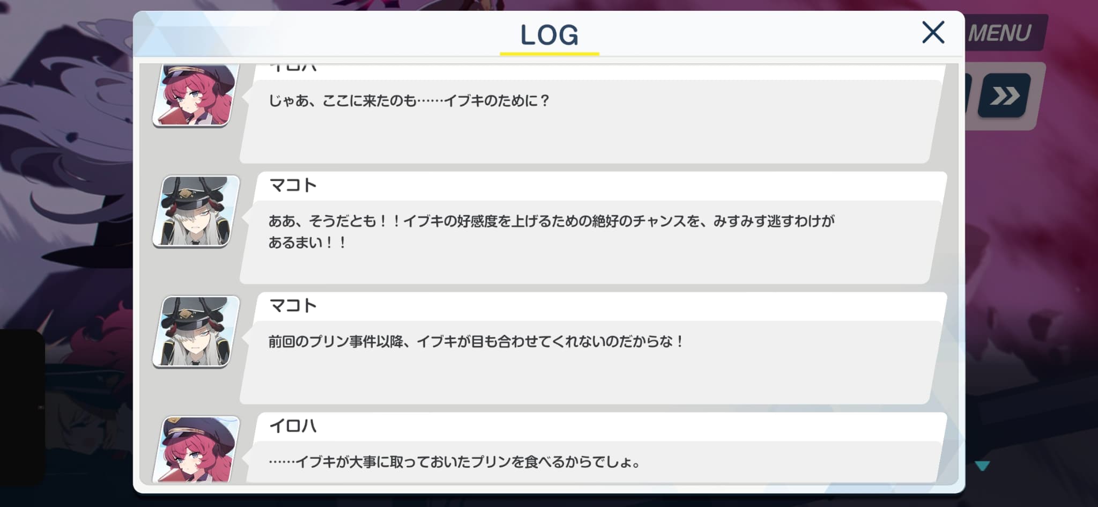Screen dimensions: 1098x507
Task: Click Makoto's portrait beside the ああ、そうだとも line
Action: [x=197, y=211]
